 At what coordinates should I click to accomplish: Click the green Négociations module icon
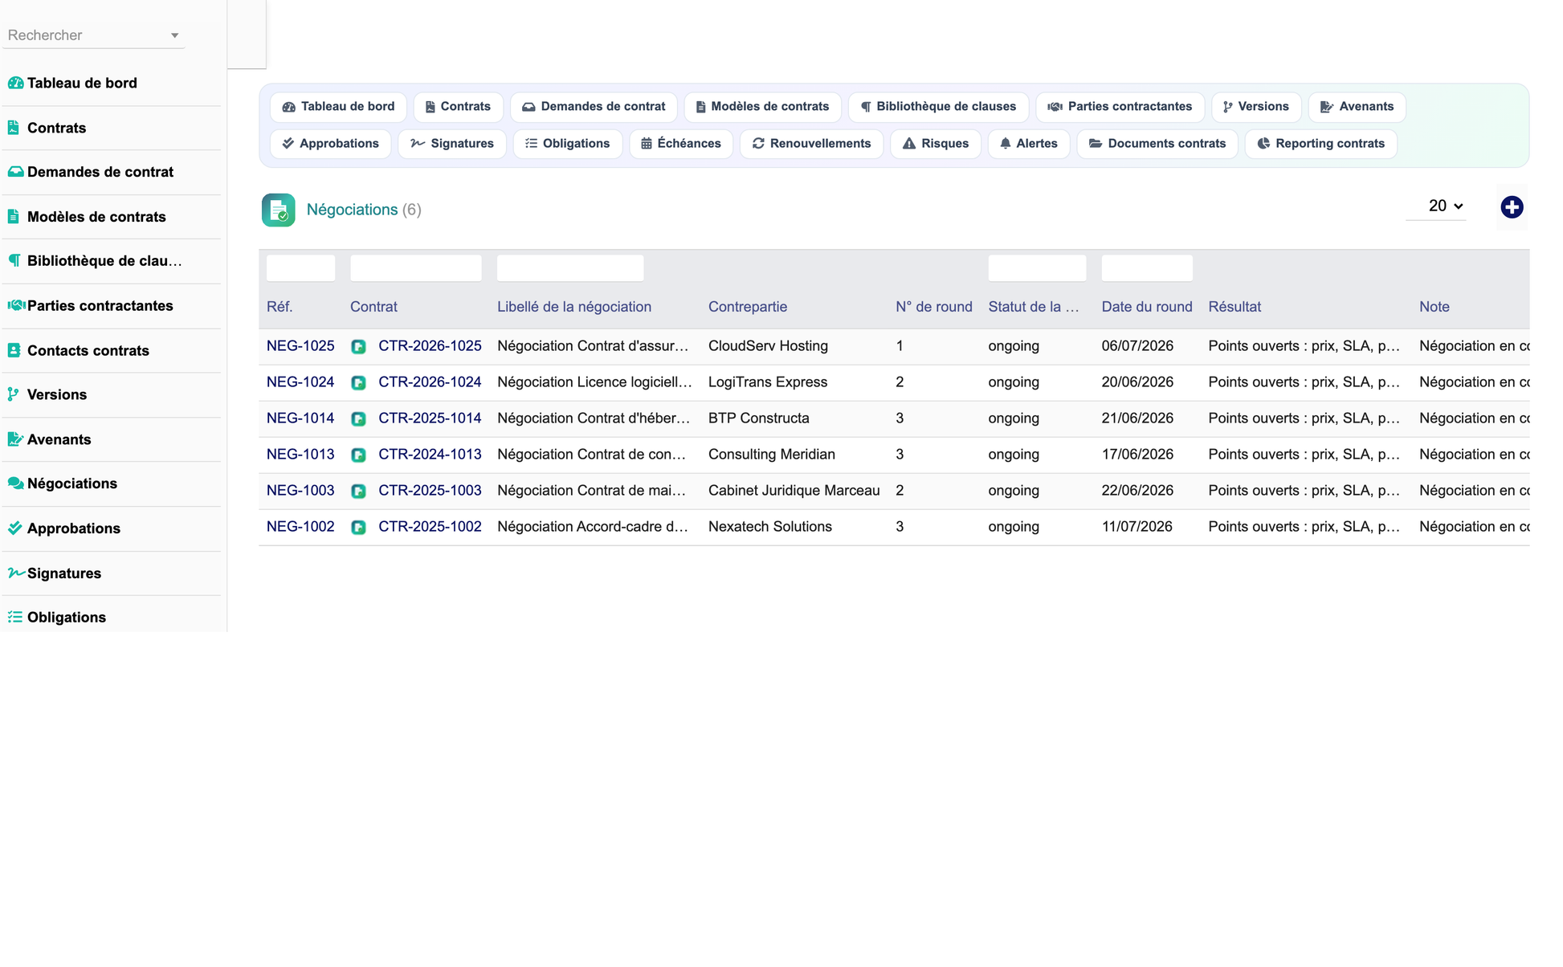click(x=278, y=210)
